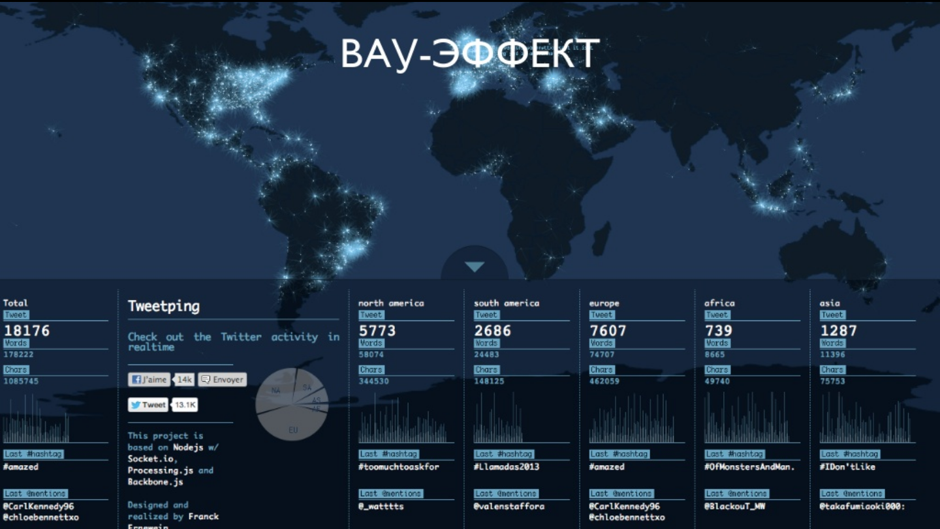Click the Total tweet count 18176
The height and width of the screenshot is (529, 940).
pyautogui.click(x=27, y=331)
